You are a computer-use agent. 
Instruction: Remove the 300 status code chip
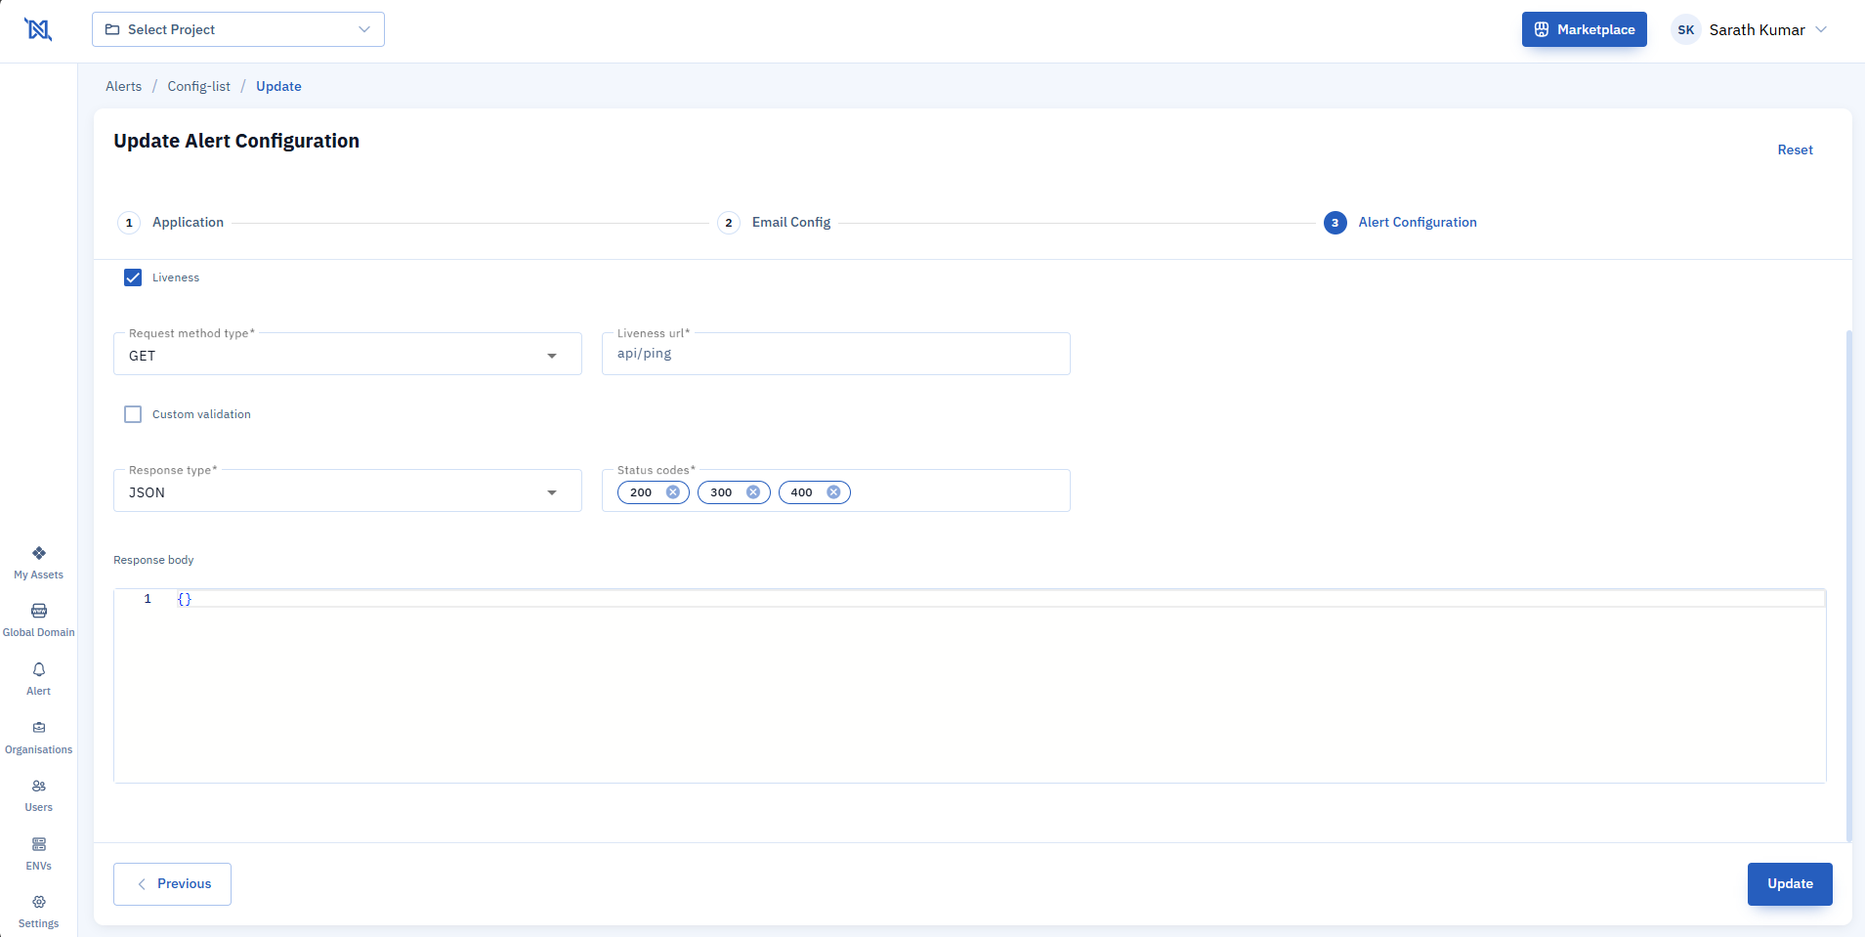tap(753, 492)
